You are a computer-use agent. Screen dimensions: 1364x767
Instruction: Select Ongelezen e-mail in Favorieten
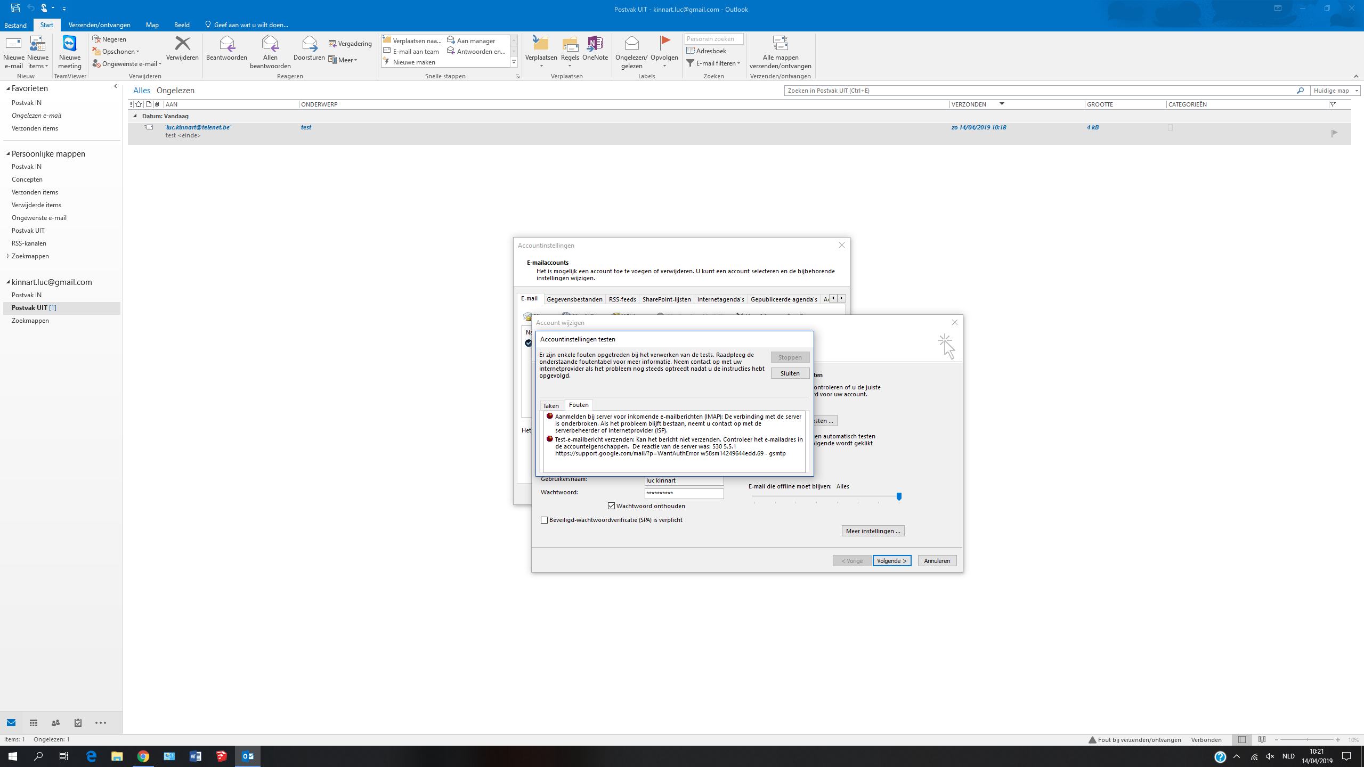click(36, 116)
